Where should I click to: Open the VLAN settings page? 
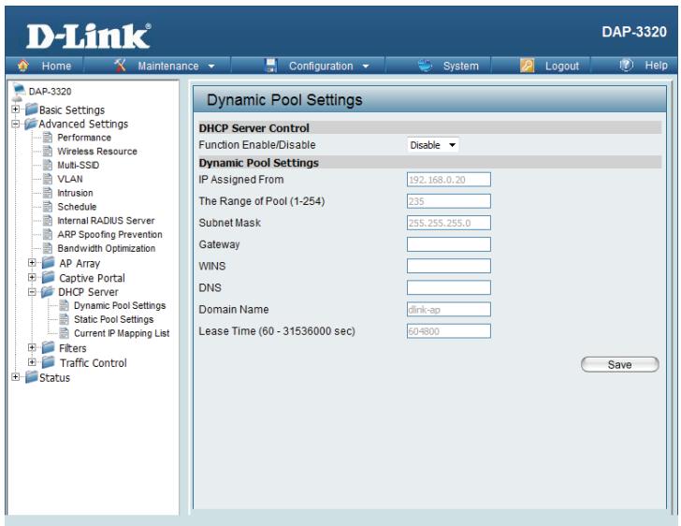coord(70,179)
